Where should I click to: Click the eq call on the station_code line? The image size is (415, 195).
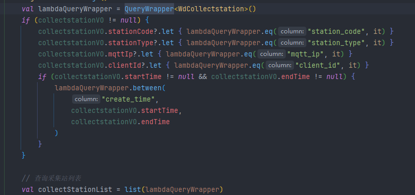(x=268, y=32)
